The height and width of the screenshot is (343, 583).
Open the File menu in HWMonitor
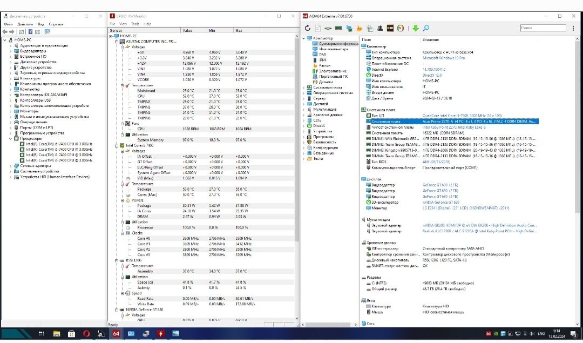(112, 24)
